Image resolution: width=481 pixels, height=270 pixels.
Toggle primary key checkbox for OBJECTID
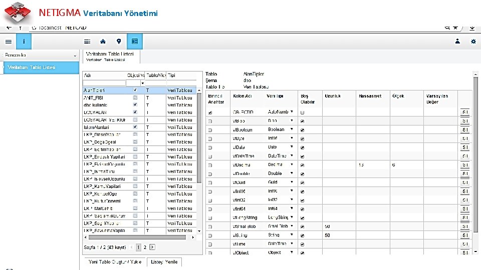[210, 112]
